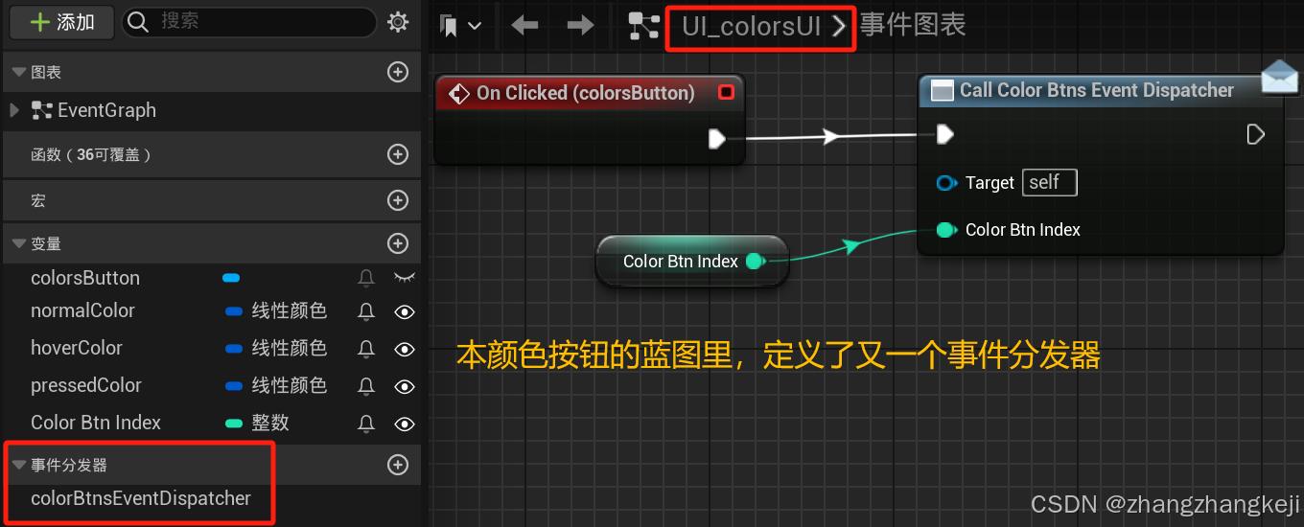This screenshot has width=1304, height=527.
Task: Collapse the 事件分发器 section
Action: pyautogui.click(x=19, y=465)
